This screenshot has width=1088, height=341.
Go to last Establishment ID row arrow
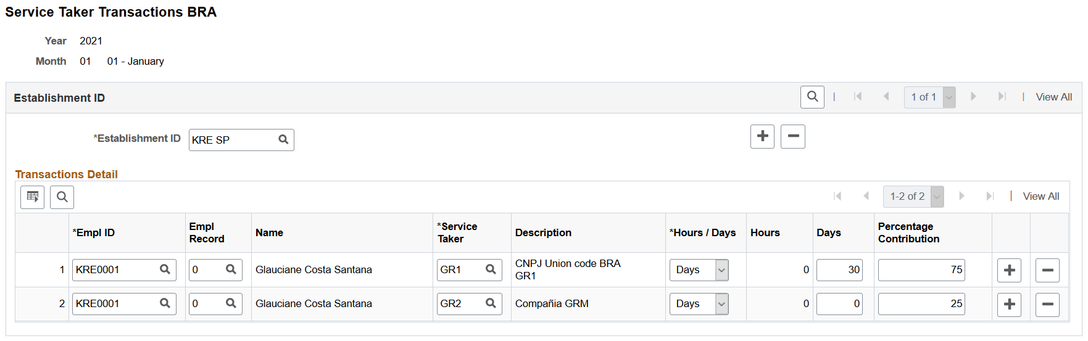(1002, 97)
